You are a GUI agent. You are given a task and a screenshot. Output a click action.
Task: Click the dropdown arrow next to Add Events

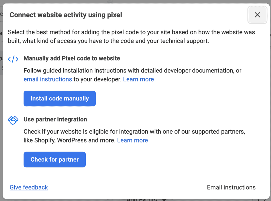[x=164, y=199]
